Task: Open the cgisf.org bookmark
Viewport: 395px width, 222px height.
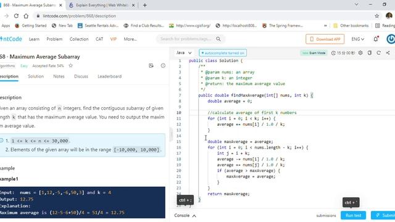Action: (x=190, y=26)
